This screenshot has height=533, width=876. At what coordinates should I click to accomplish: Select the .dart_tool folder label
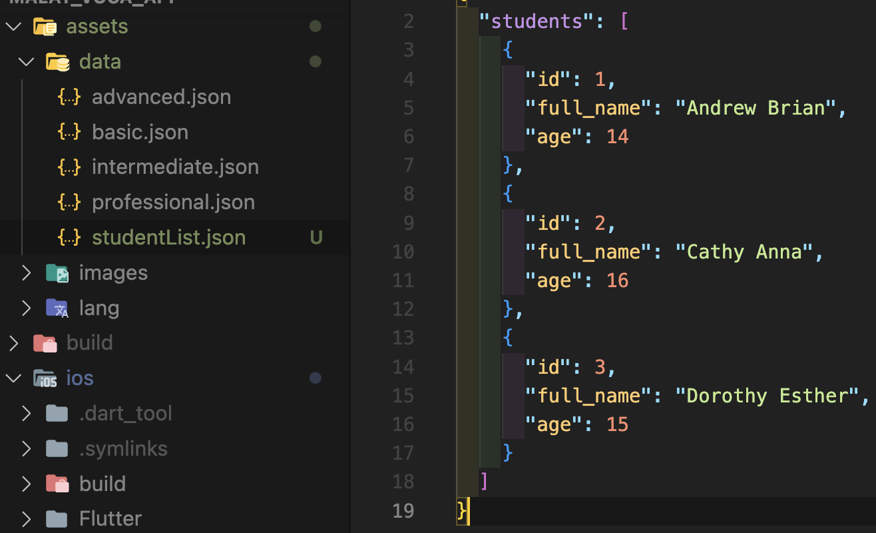126,414
